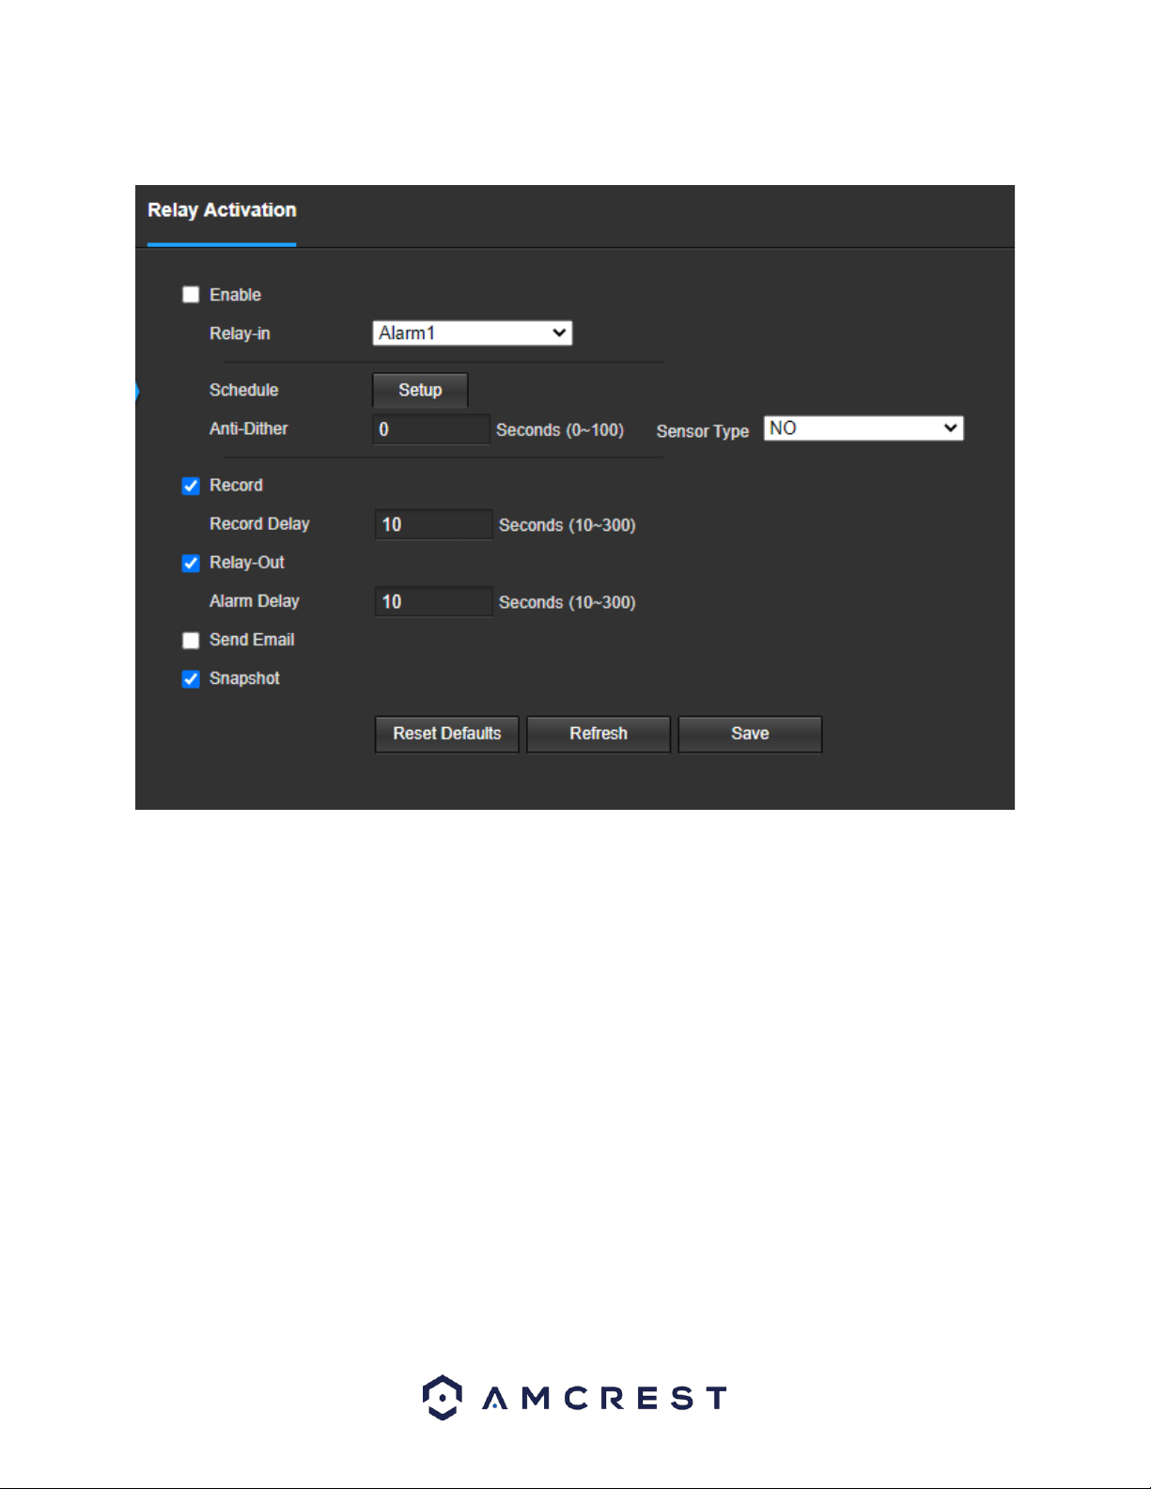This screenshot has height=1489, width=1151.
Task: Select the Alarm Delay input field
Action: [433, 601]
